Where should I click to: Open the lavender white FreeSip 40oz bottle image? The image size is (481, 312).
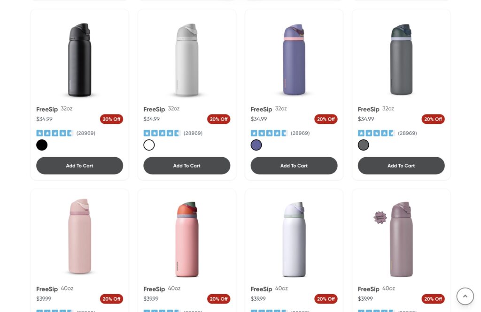pyautogui.click(x=294, y=239)
